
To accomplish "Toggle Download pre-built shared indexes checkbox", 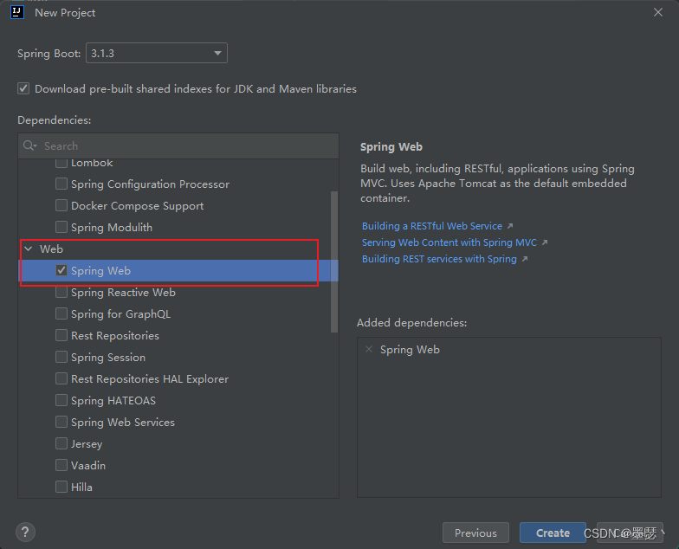I will (x=23, y=88).
